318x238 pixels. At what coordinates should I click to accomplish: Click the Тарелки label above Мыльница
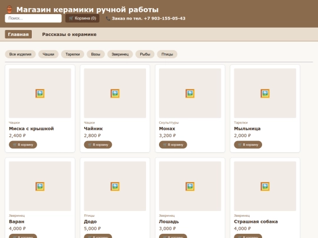(241, 123)
